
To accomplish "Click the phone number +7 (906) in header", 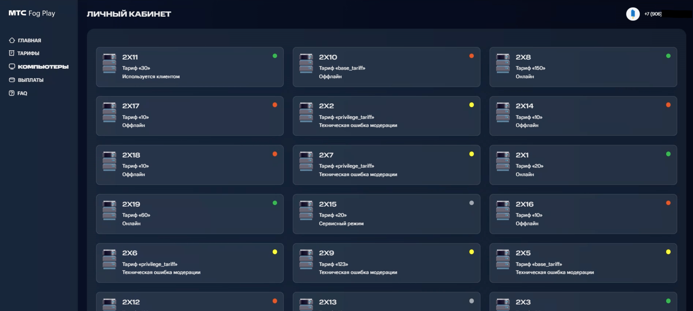I will [653, 14].
